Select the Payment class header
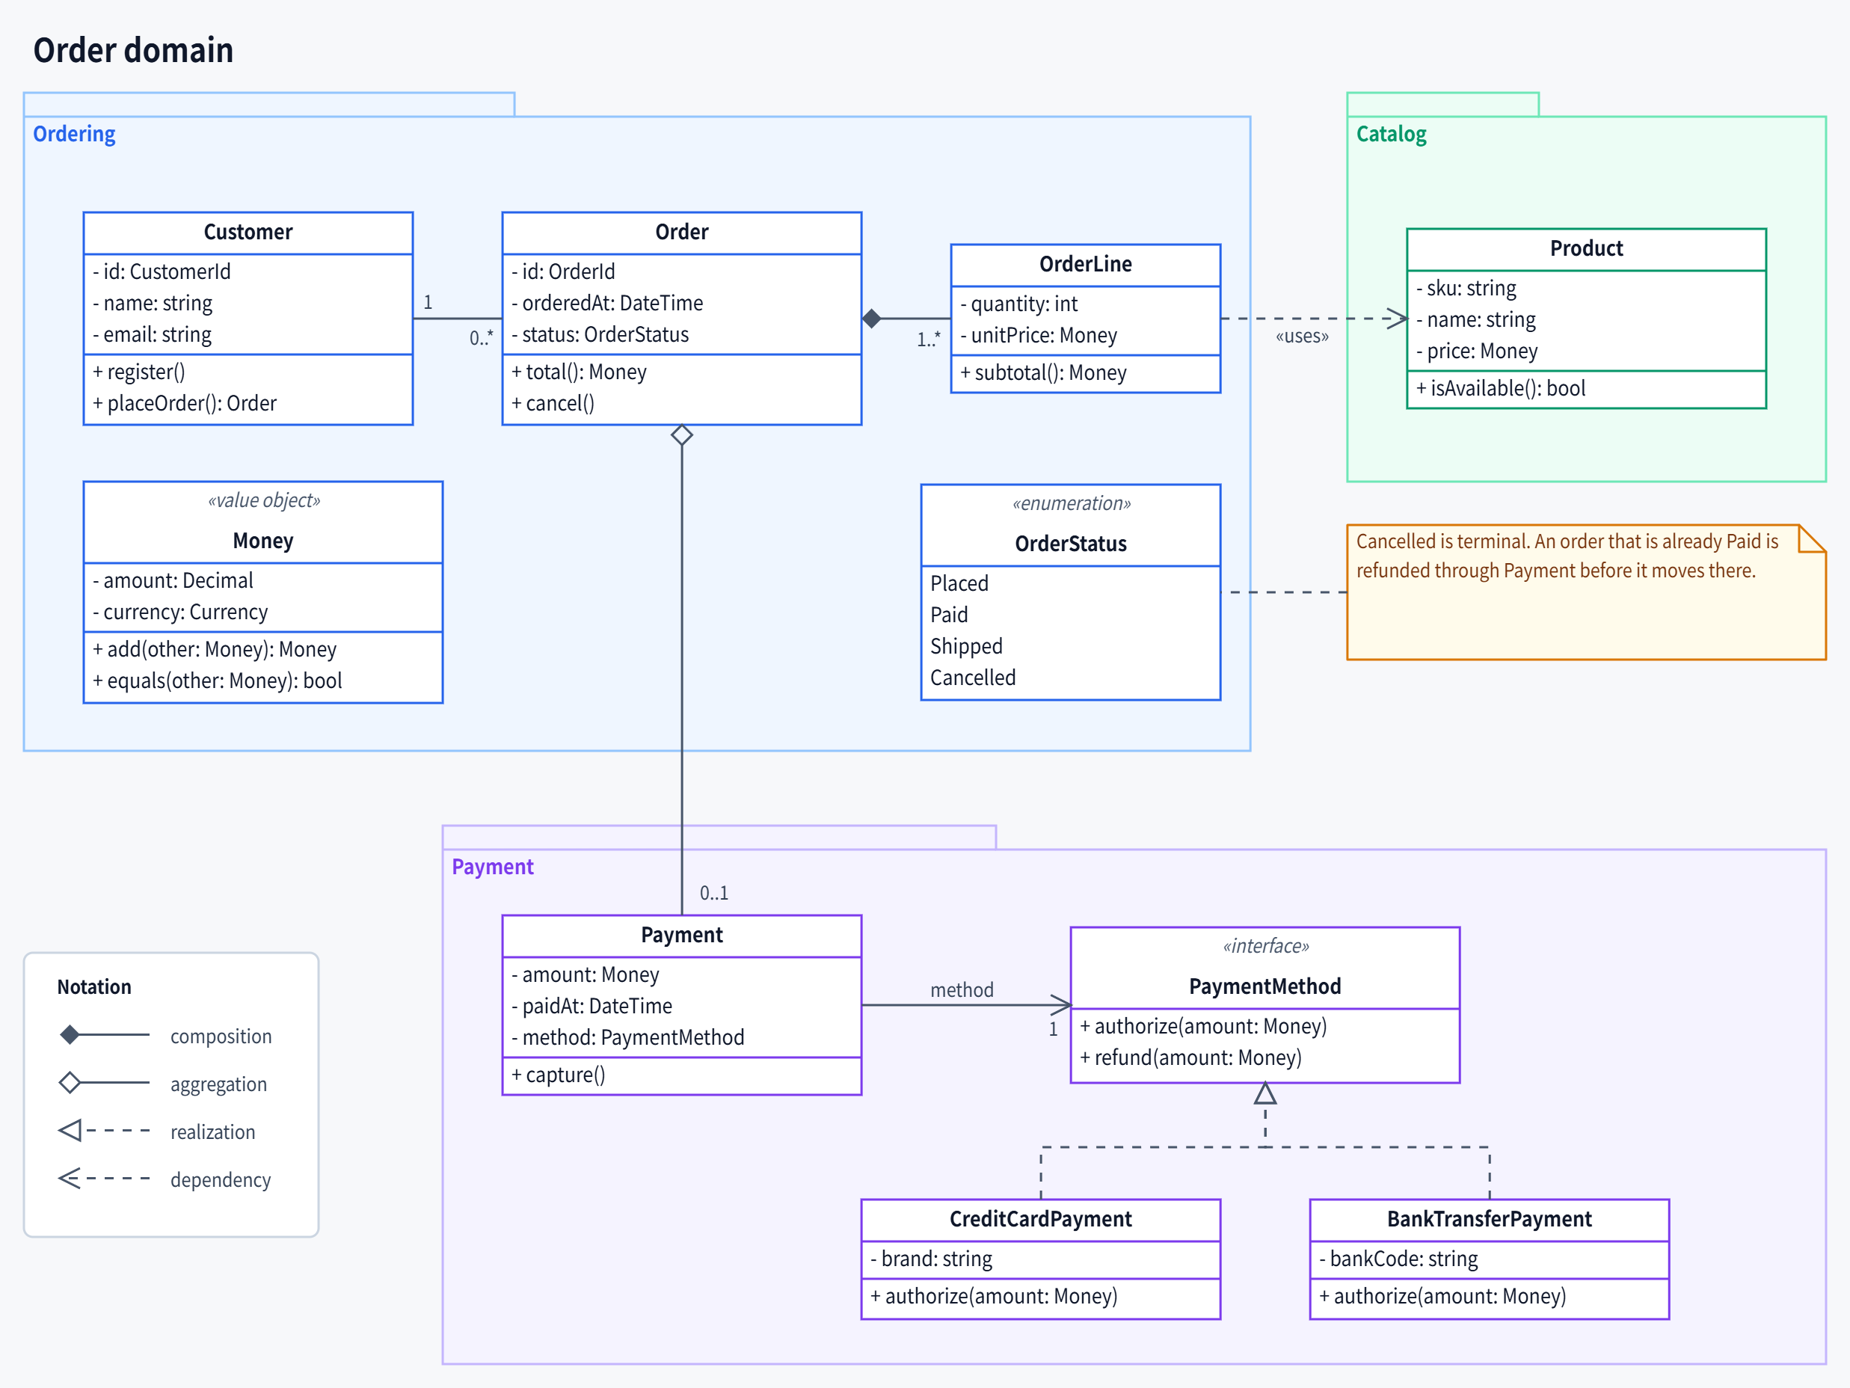The height and width of the screenshot is (1388, 1850). 682,935
